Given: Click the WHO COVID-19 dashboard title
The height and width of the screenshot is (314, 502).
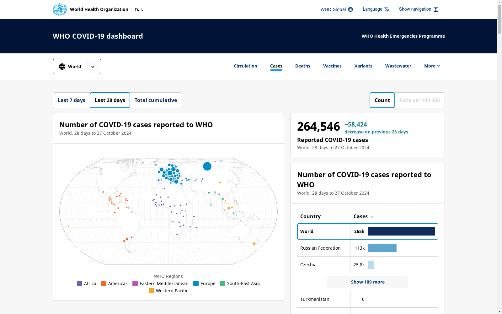Looking at the screenshot, I should pyautogui.click(x=98, y=36).
